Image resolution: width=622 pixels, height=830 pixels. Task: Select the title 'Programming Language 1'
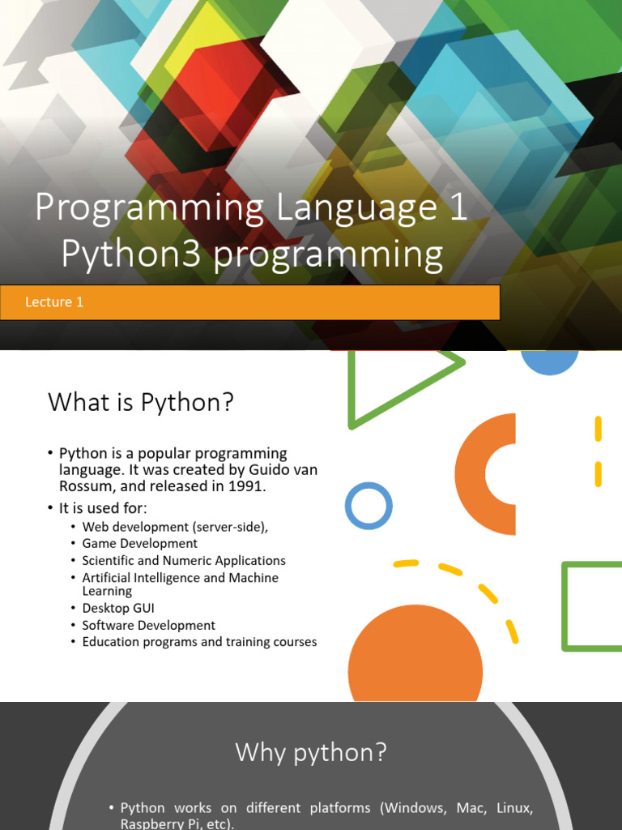pyautogui.click(x=251, y=208)
